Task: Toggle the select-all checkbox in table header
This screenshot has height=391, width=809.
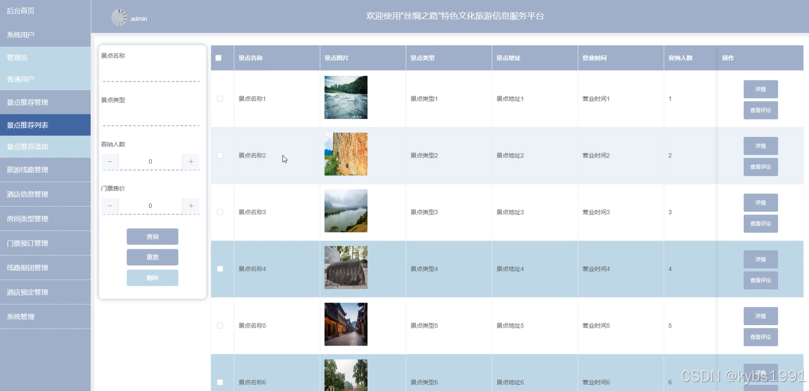Action: click(x=219, y=58)
